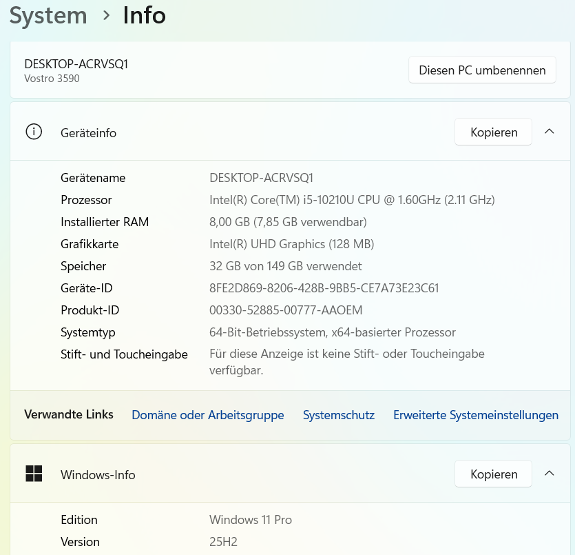Copy device info with Geräteinfo Kopieren button
Image resolution: width=575 pixels, height=555 pixels.
(x=493, y=132)
